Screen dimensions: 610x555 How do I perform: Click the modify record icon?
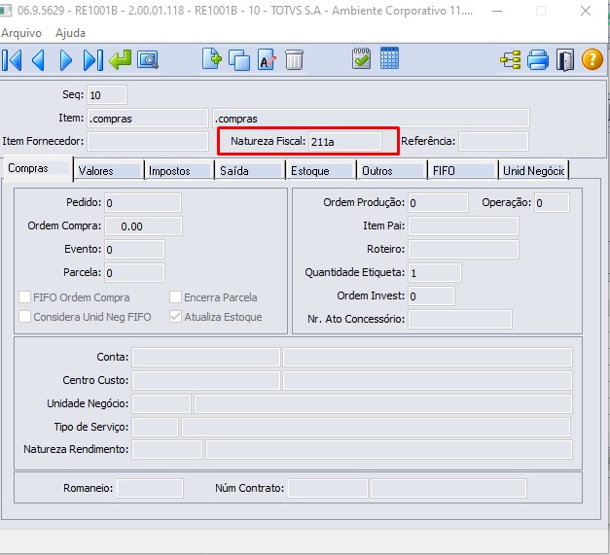tap(267, 59)
